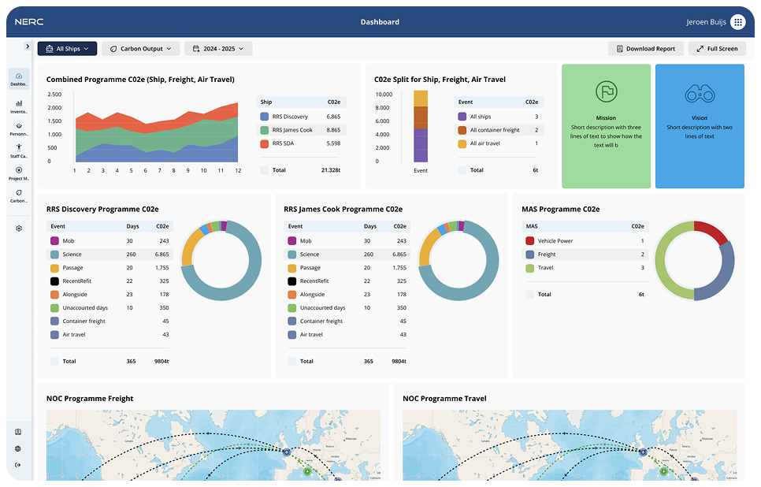Select the Inventory icon in the sidebar

17,103
